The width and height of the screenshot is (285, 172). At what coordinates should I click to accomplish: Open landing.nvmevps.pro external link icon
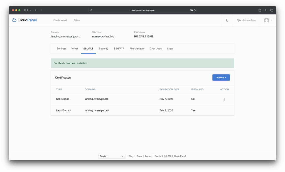tap(80, 37)
